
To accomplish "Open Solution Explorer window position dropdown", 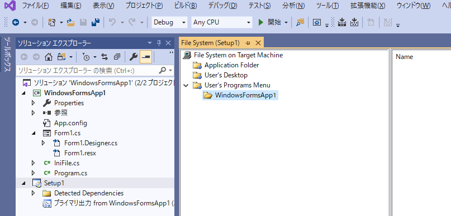I will [x=150, y=43].
